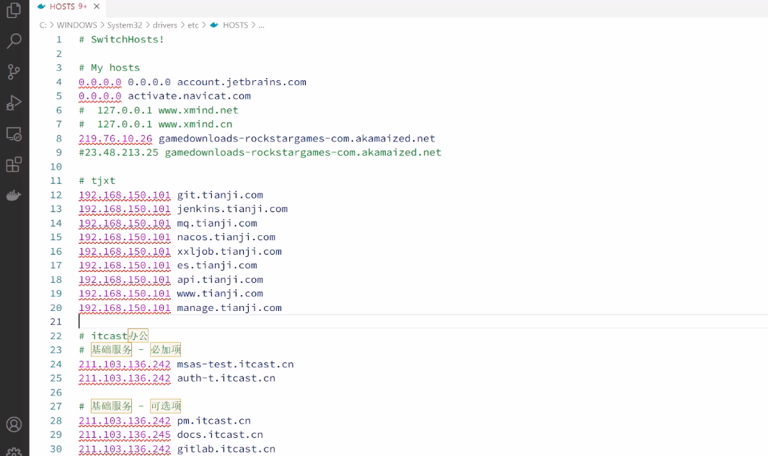This screenshot has height=456, width=768.
Task: Open the Extensions view
Action: point(14,165)
